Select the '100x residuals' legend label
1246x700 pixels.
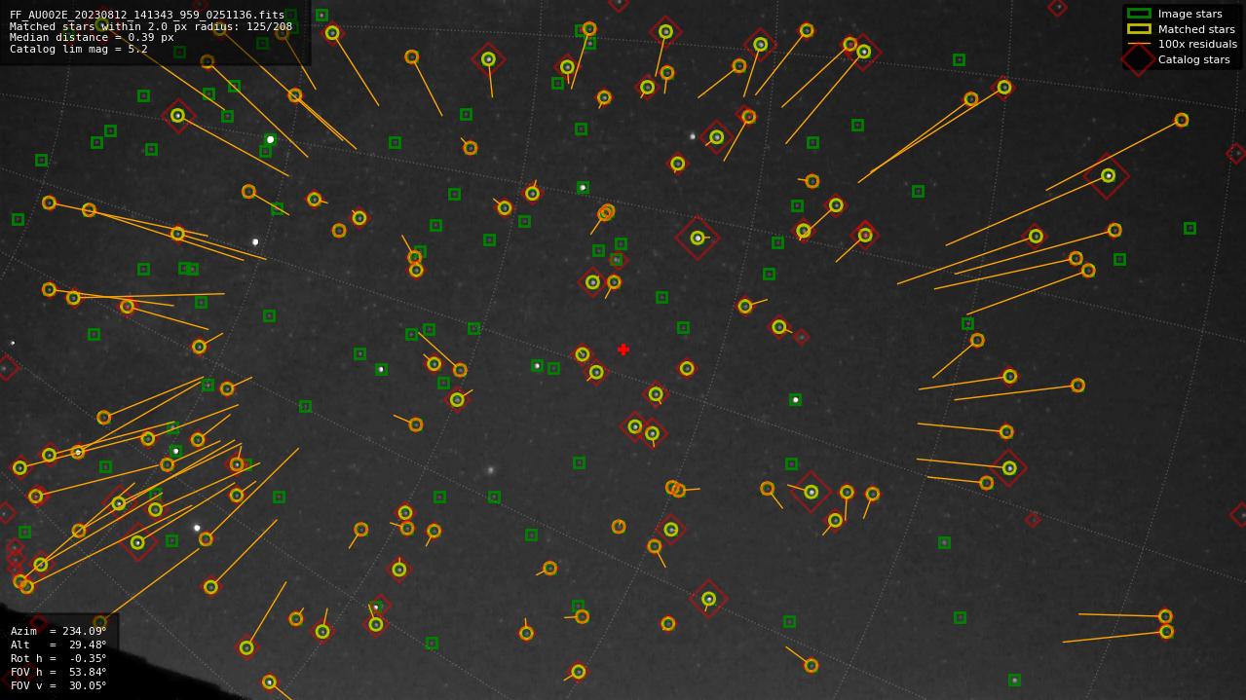(x=1197, y=44)
